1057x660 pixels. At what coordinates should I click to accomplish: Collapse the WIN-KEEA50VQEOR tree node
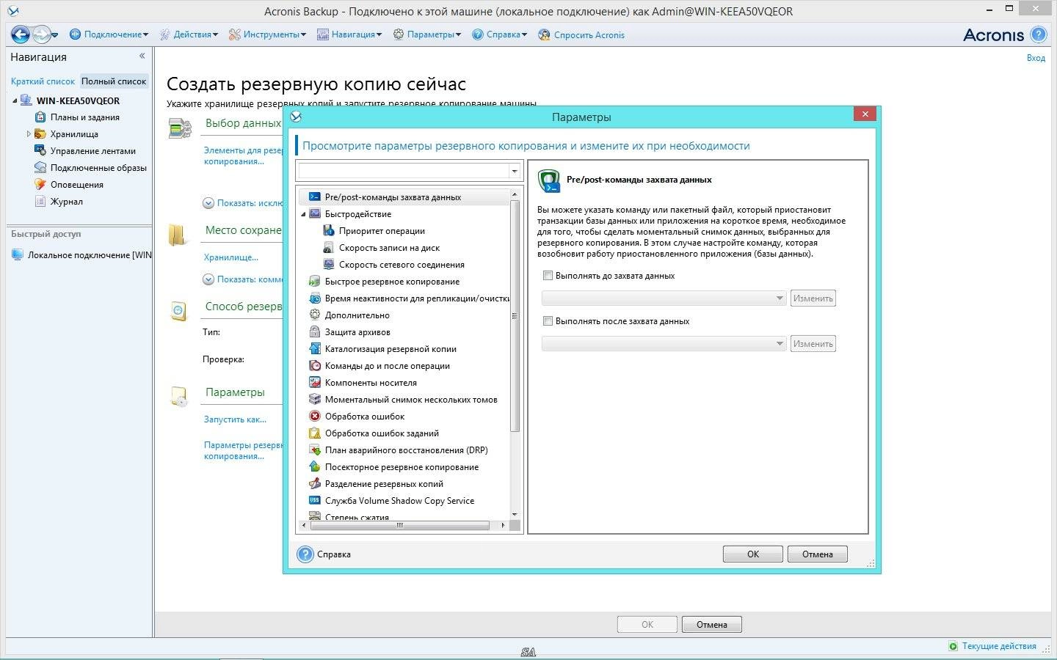[x=15, y=100]
